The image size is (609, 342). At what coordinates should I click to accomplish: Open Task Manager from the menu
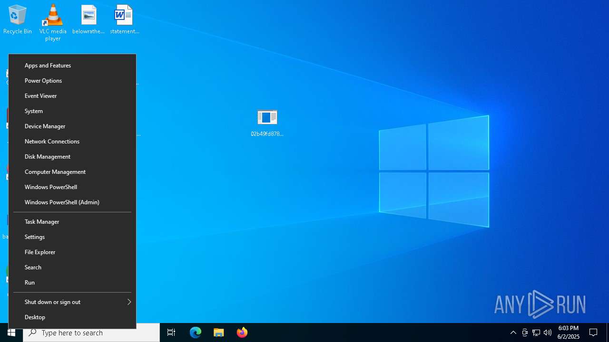[x=72, y=222]
